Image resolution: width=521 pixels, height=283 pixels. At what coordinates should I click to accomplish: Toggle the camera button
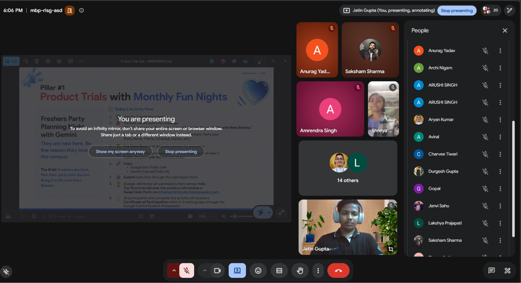pos(218,271)
